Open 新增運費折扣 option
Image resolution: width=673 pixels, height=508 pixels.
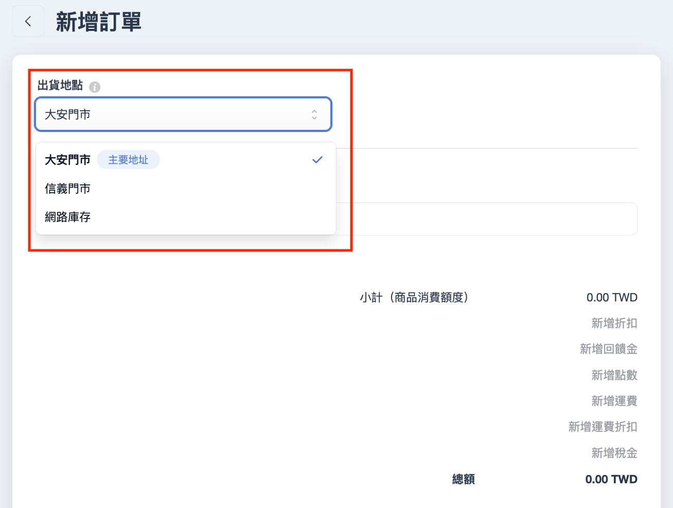click(603, 427)
